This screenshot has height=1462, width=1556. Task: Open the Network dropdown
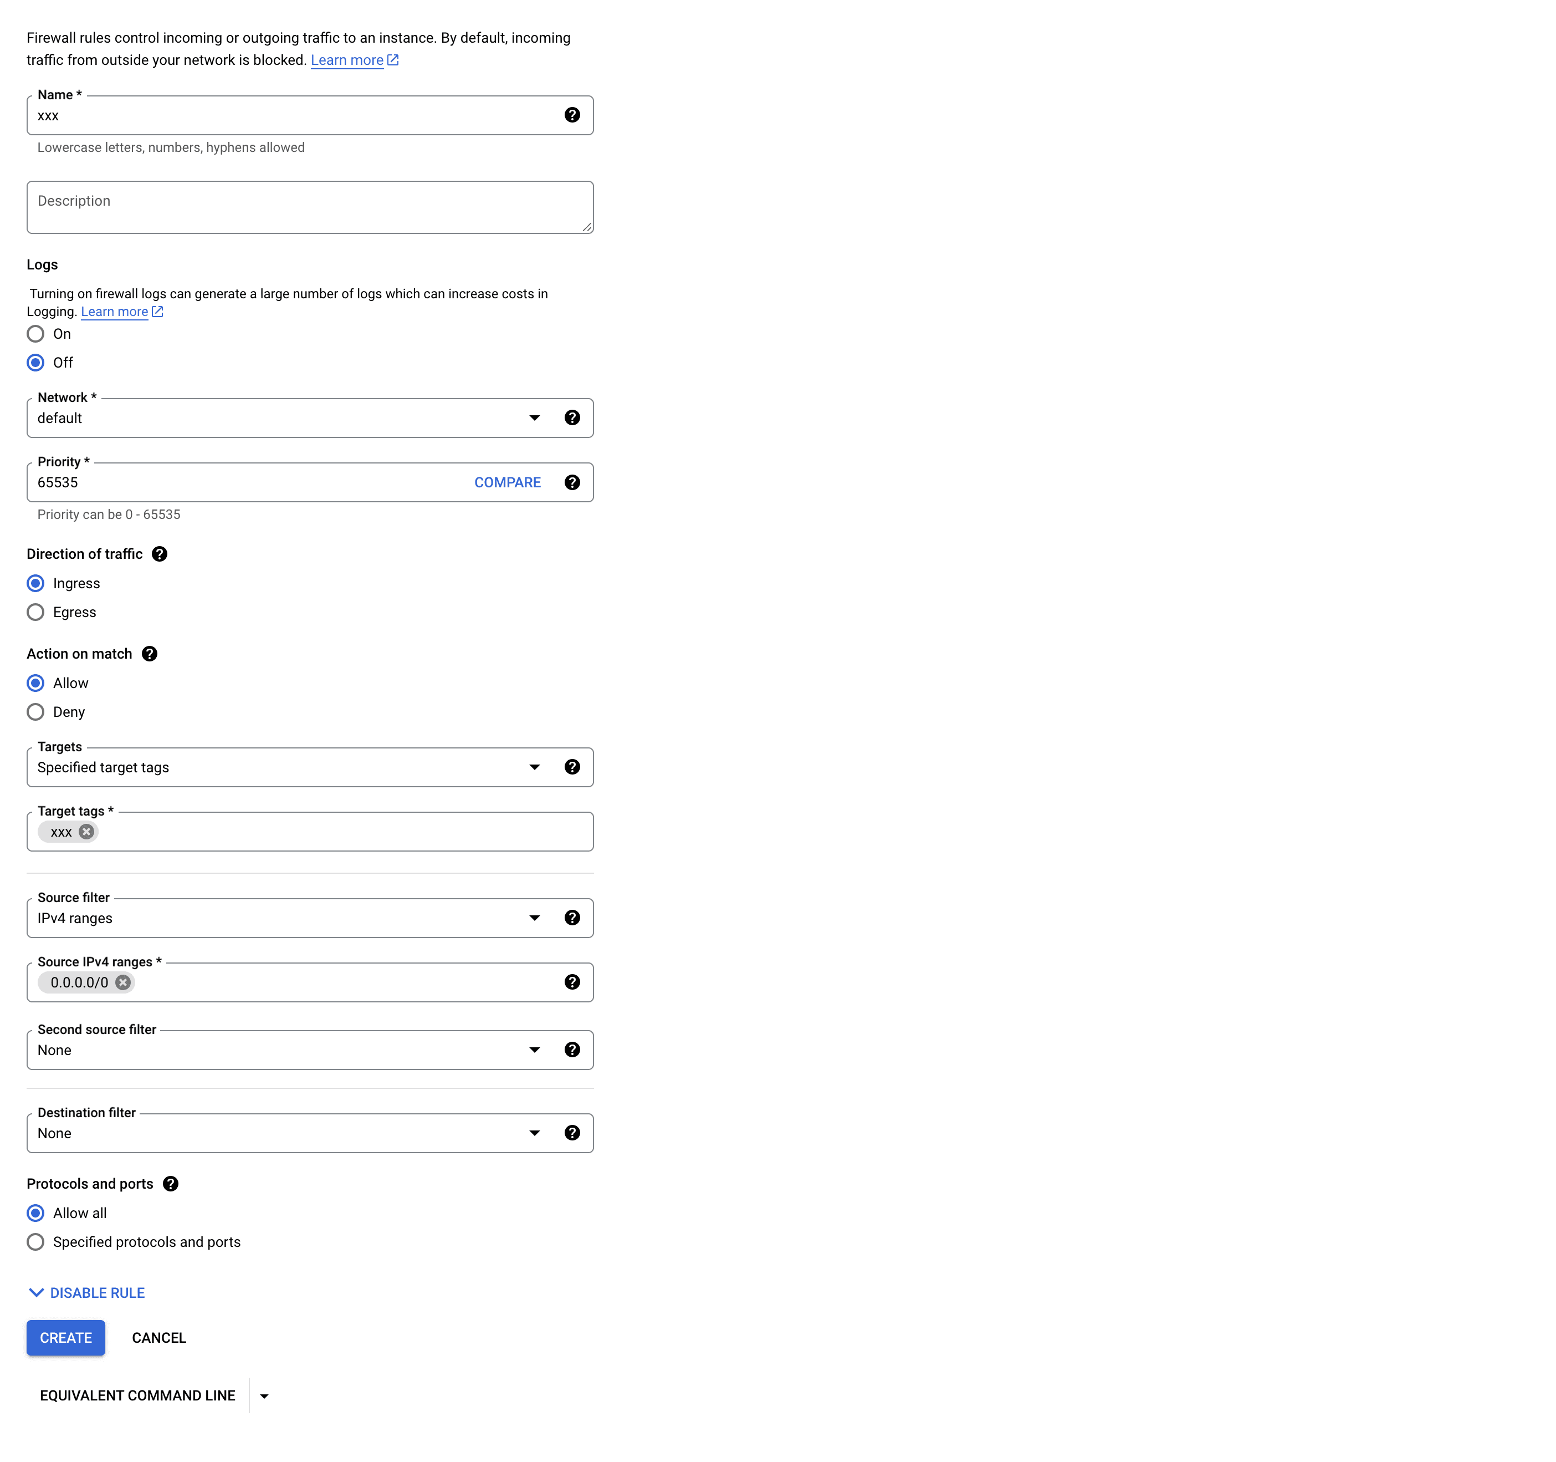535,418
